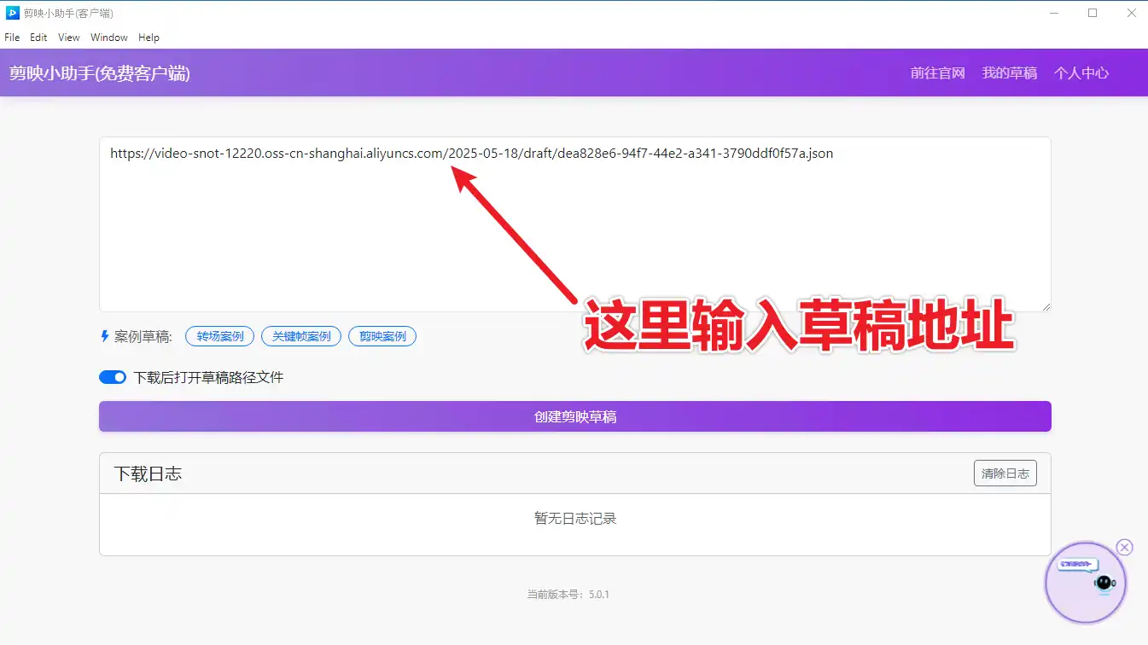This screenshot has width=1148, height=645.
Task: Open the Help menu
Action: (x=149, y=38)
